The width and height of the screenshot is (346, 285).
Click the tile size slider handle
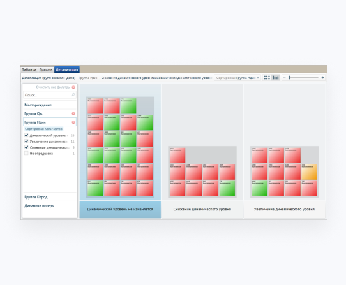tap(289, 78)
